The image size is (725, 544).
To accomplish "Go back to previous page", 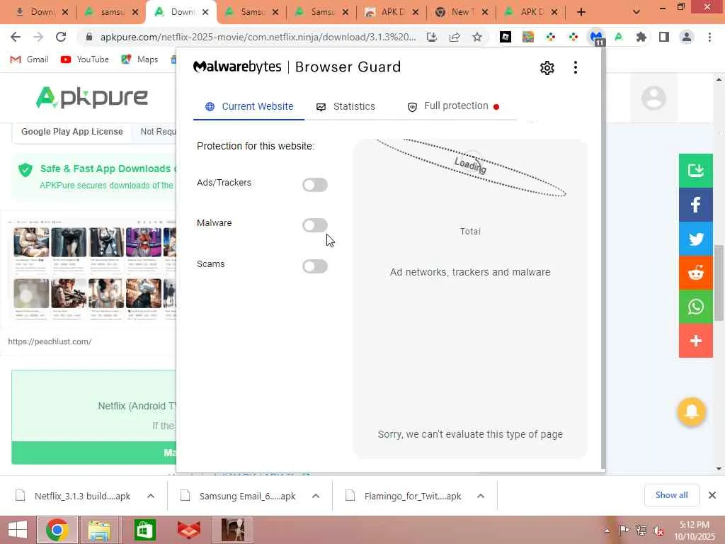I will (x=16, y=37).
